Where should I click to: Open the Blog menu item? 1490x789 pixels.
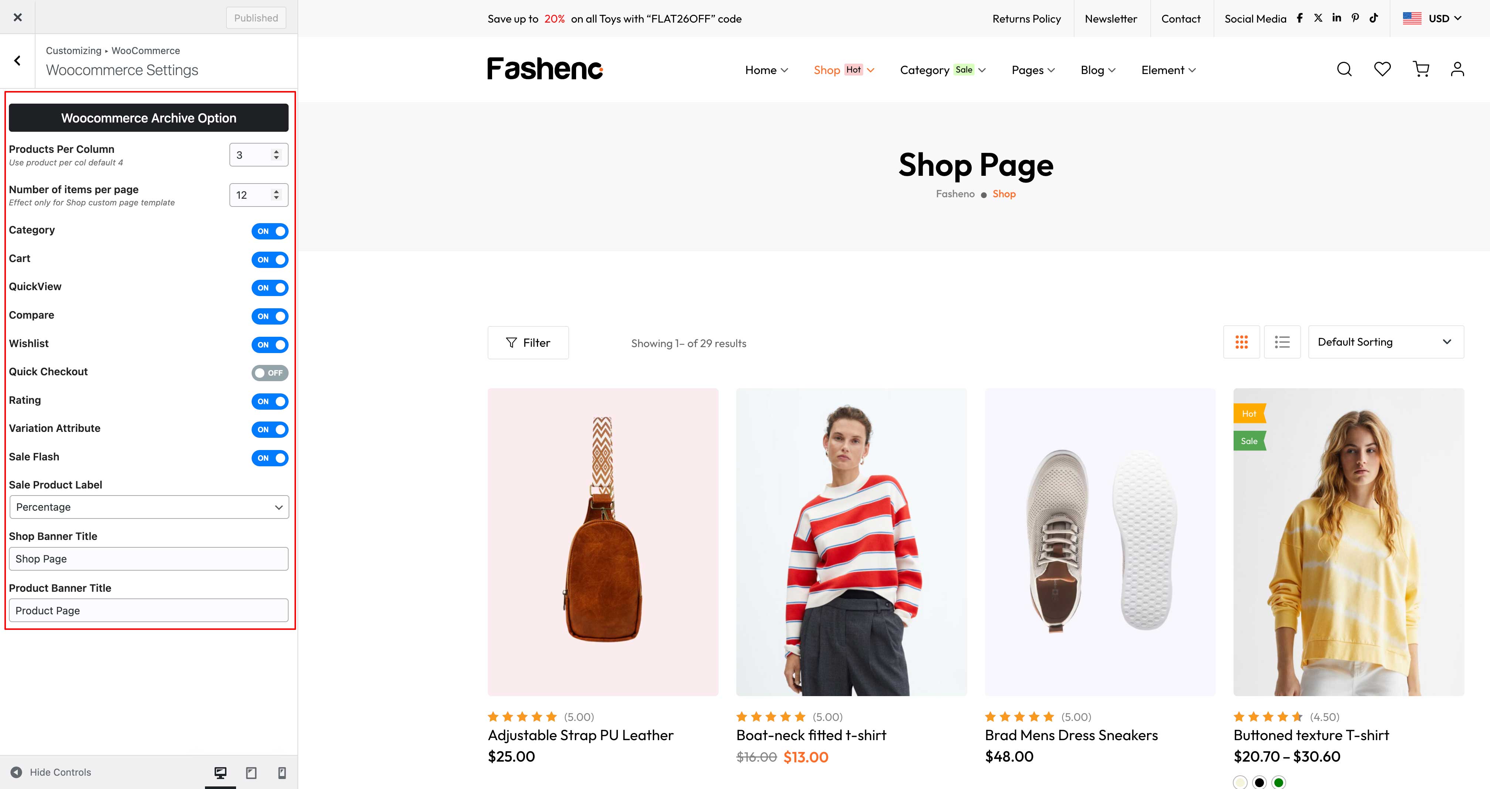[x=1098, y=70]
